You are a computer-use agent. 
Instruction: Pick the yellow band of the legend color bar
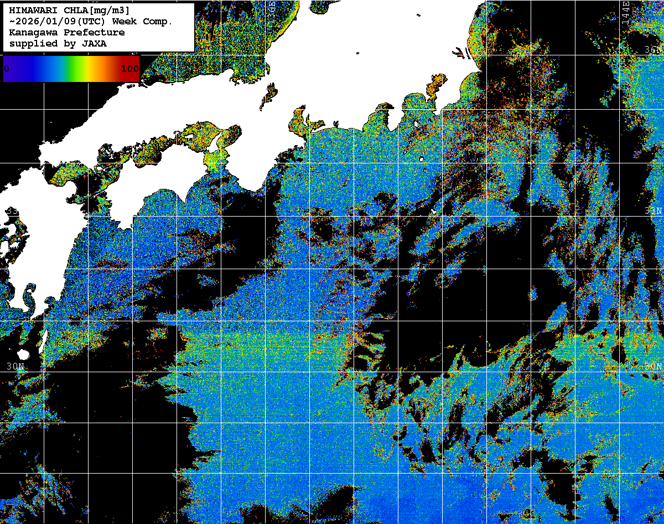click(x=89, y=69)
